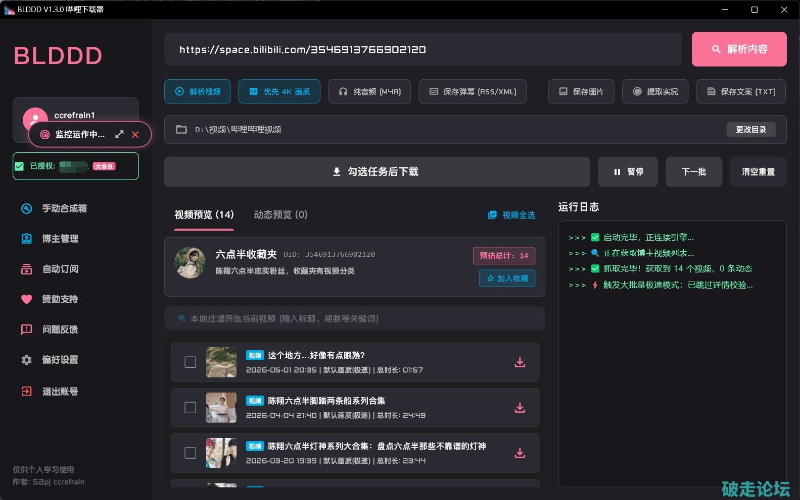The height and width of the screenshot is (500, 800).
Task: Toggle 纯音频 (M4A) option
Action: click(369, 91)
